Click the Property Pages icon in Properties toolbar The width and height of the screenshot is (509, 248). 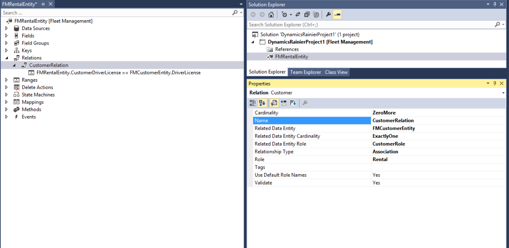[274, 103]
